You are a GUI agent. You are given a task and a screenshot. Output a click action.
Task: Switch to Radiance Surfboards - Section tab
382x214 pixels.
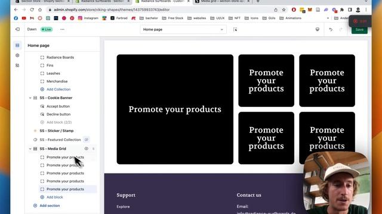click(102, 1)
